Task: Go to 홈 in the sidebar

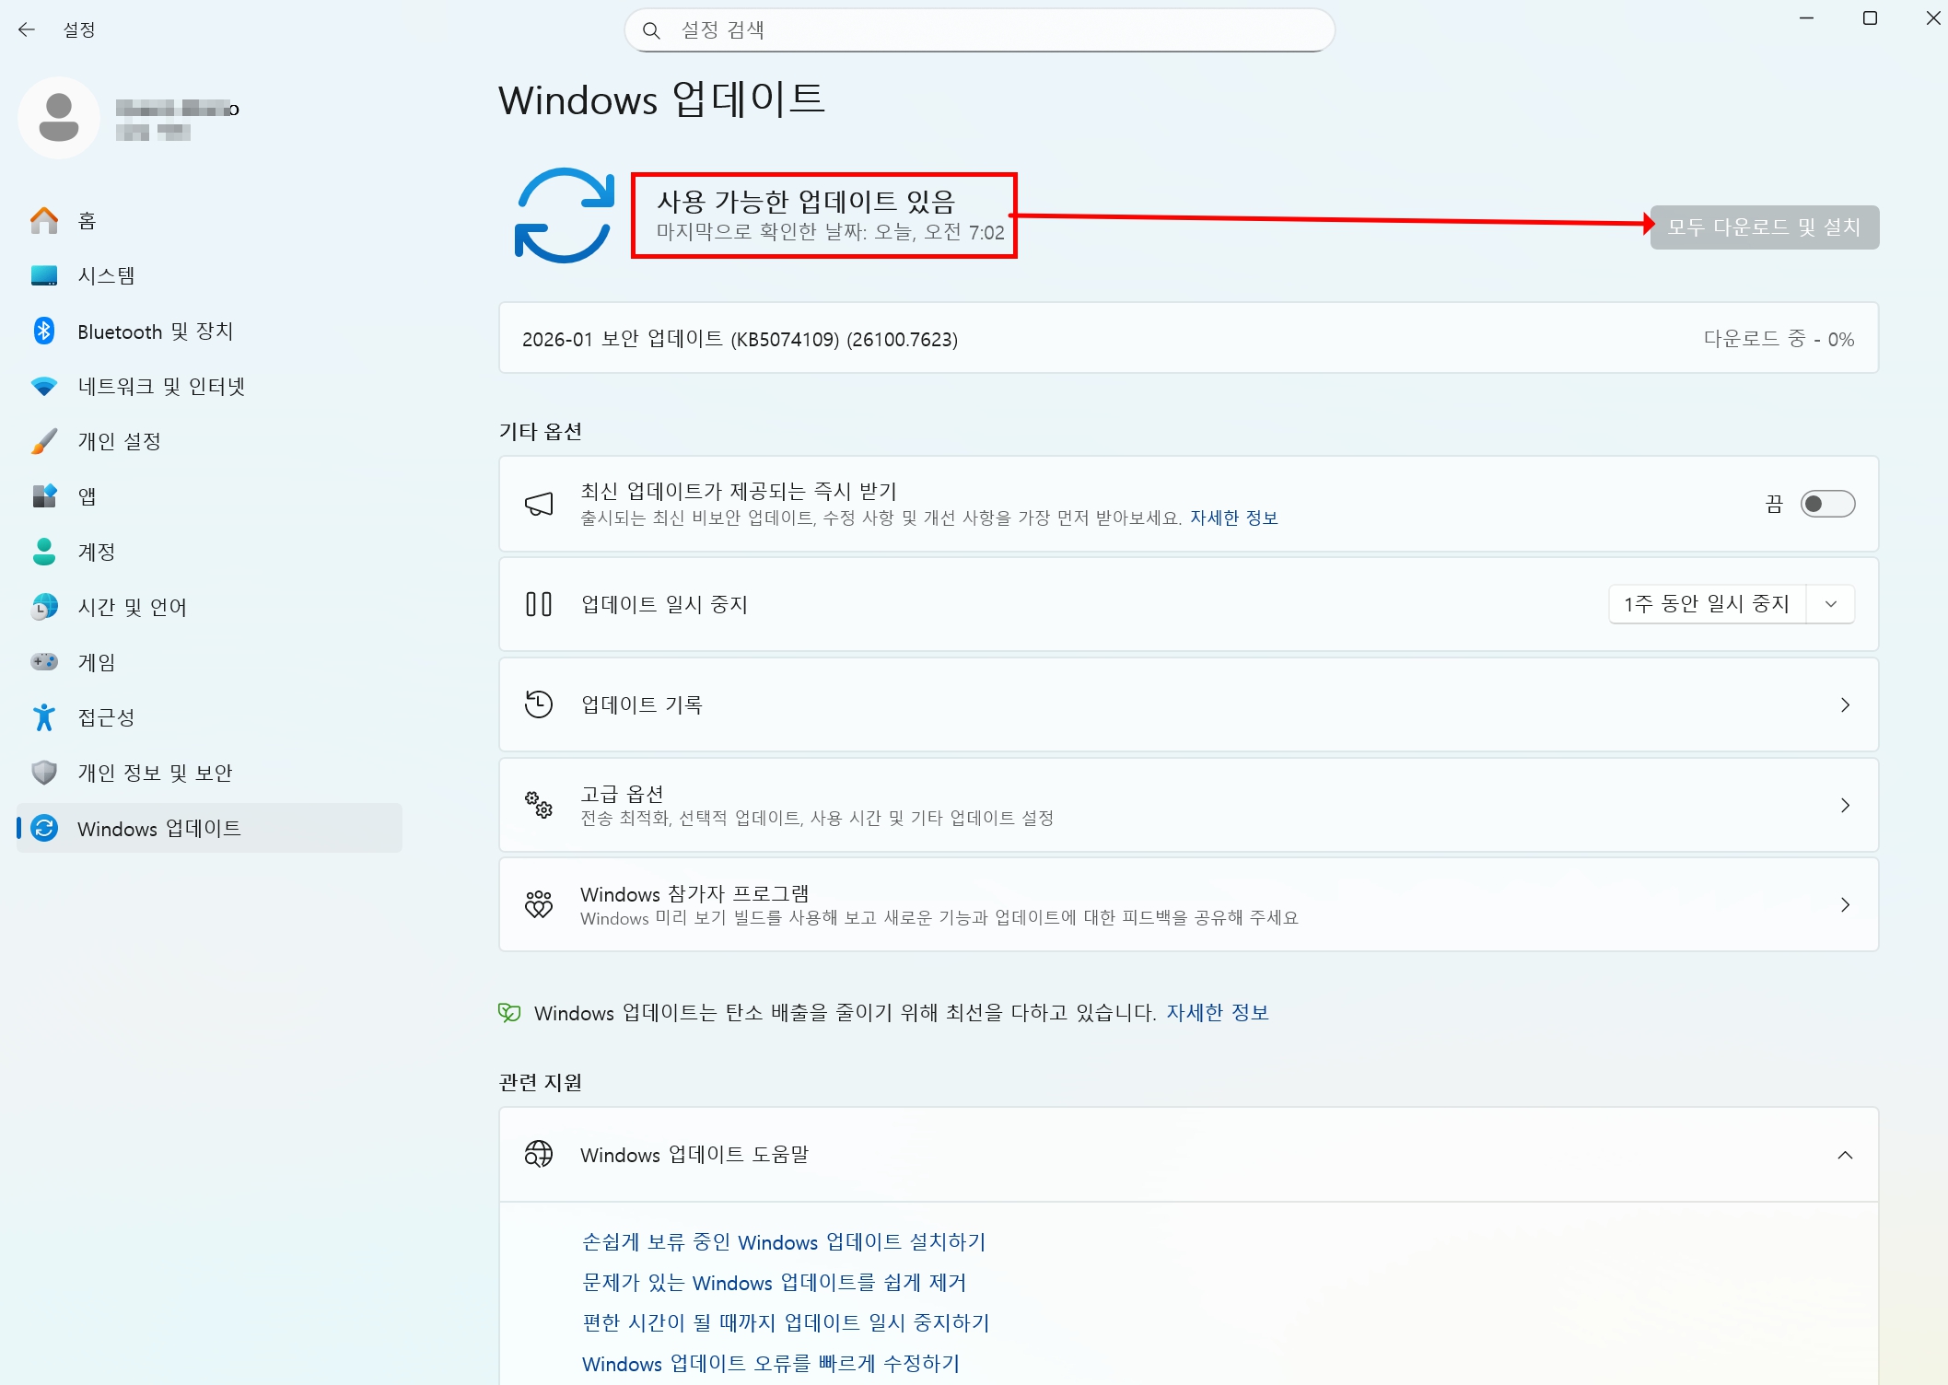Action: [209, 220]
